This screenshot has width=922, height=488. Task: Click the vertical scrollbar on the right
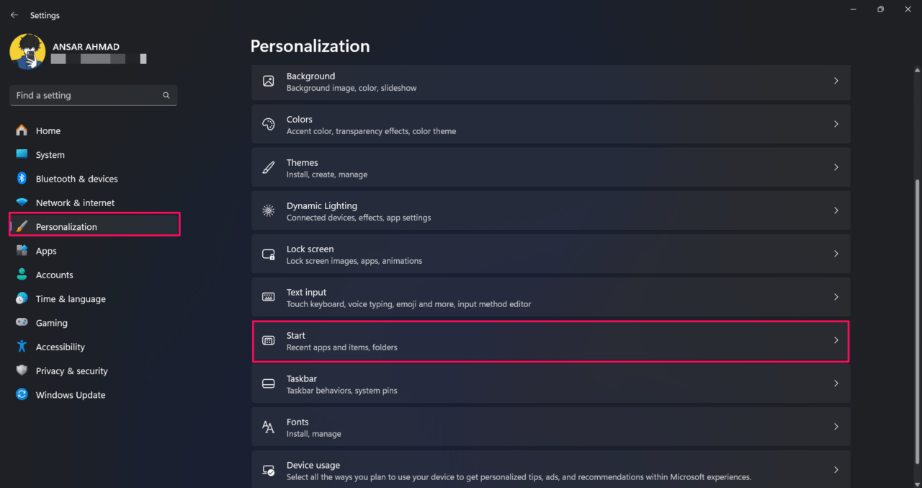[x=916, y=288]
